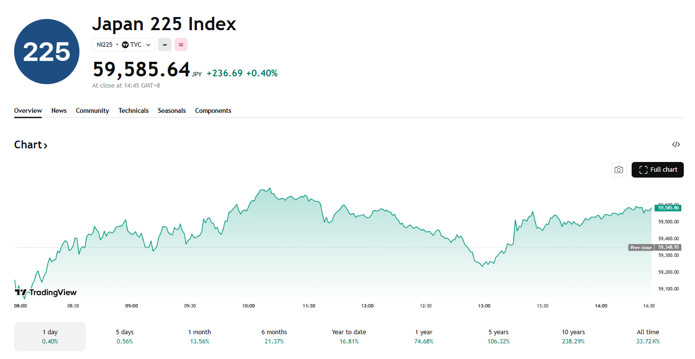Screen dimensions: 695x359
Task: Open the NI225 TVC symbol dropdown
Action: click(123, 45)
